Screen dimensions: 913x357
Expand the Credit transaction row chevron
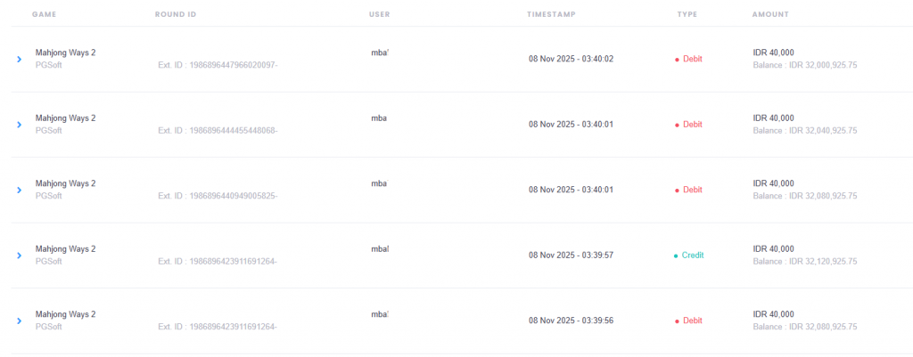pos(19,256)
